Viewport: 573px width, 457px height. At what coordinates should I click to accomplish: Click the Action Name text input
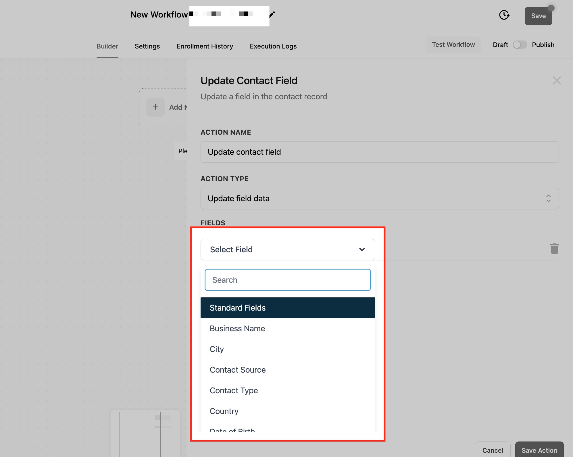[379, 152]
